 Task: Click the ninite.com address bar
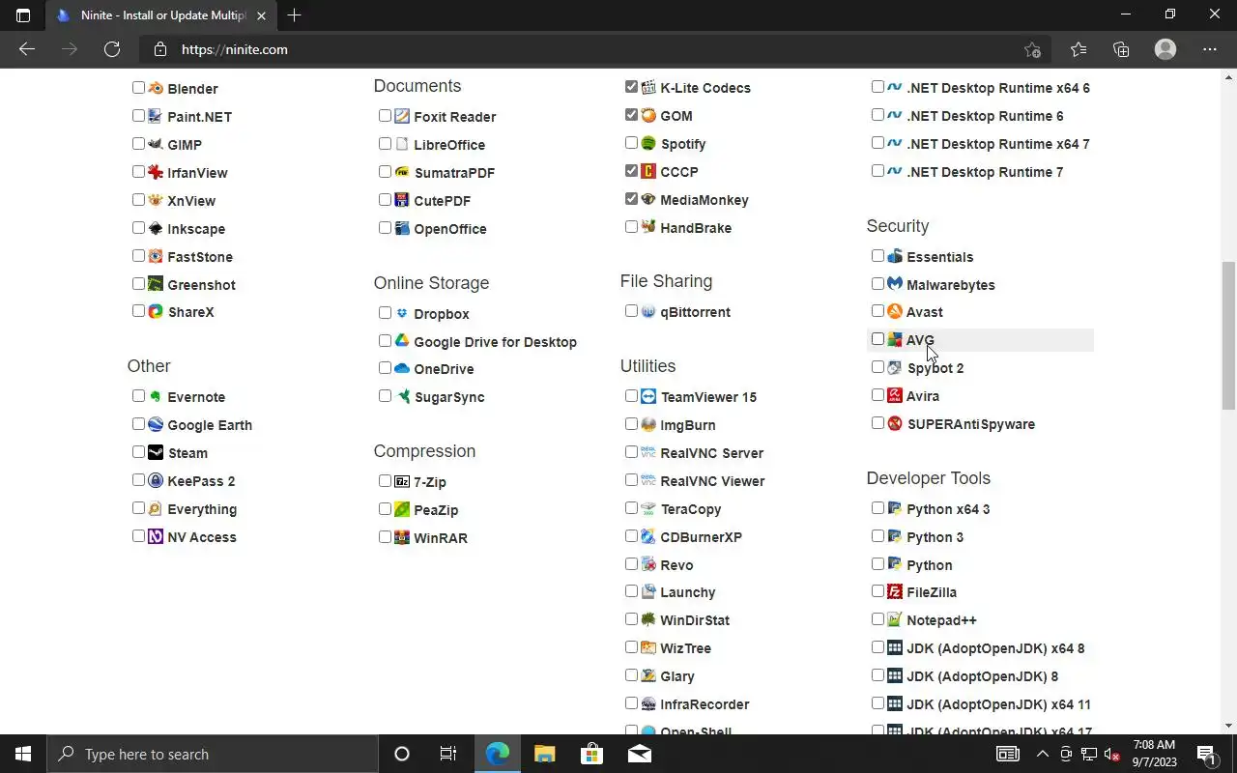click(594, 49)
